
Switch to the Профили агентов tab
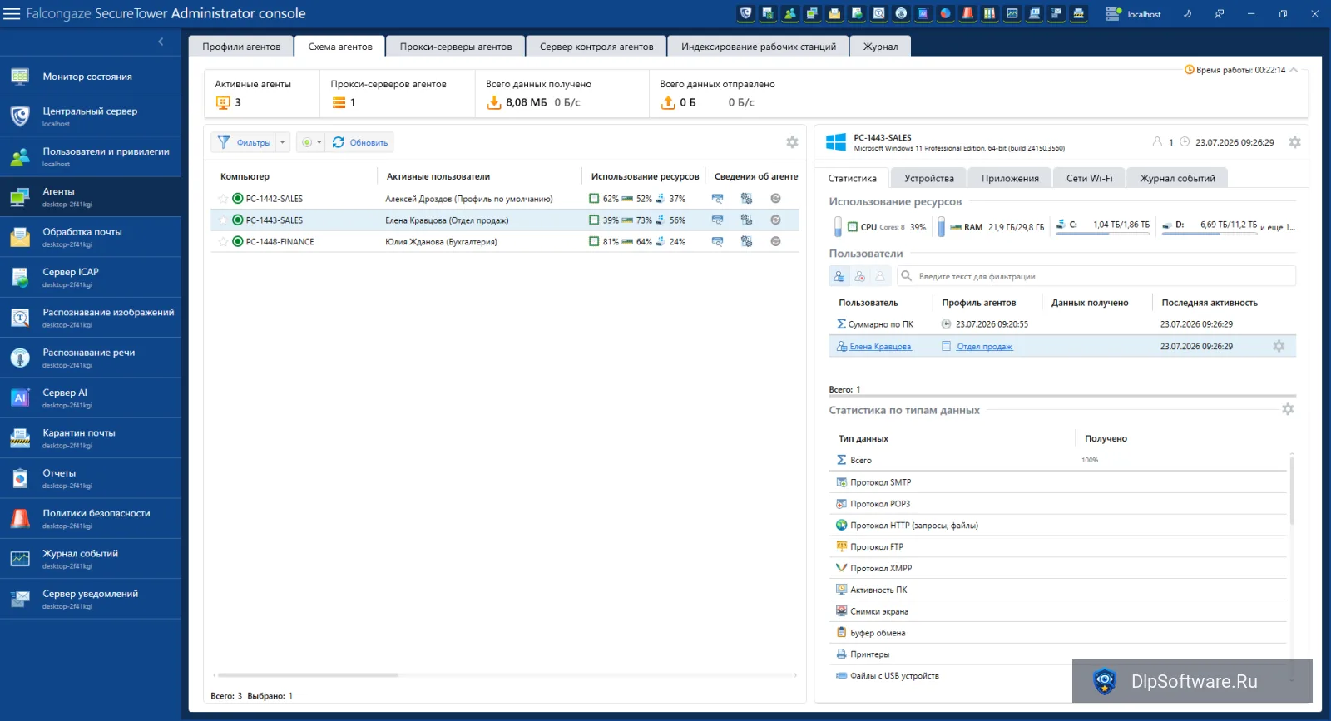[x=241, y=47]
